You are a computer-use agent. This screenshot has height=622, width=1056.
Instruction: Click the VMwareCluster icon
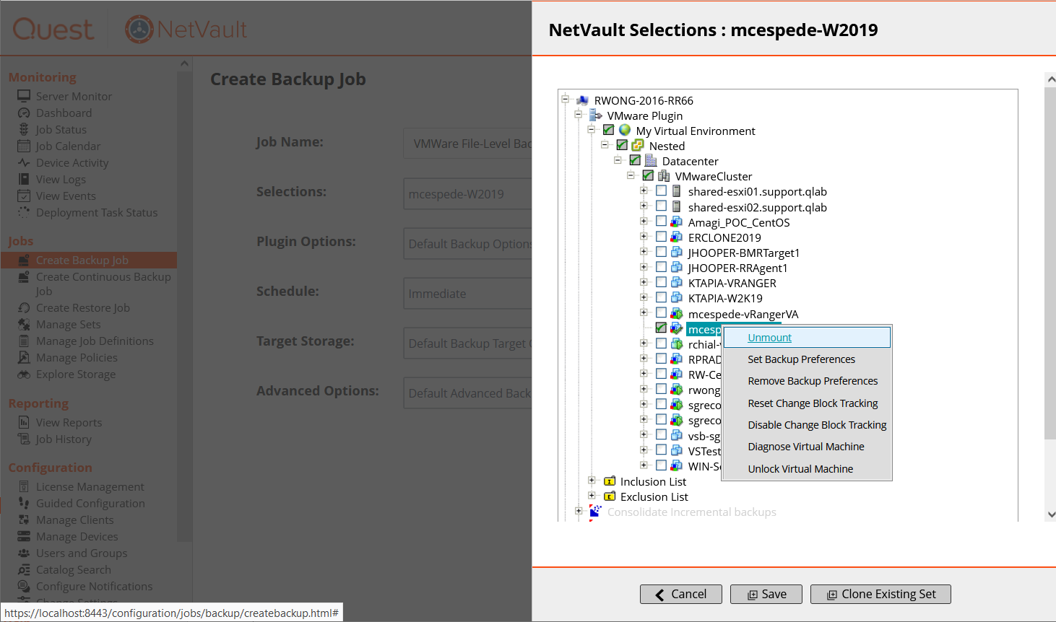pos(664,176)
